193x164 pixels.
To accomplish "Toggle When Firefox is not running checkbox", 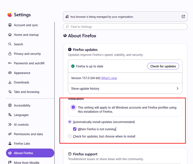I will pyautogui.click(x=75, y=129).
